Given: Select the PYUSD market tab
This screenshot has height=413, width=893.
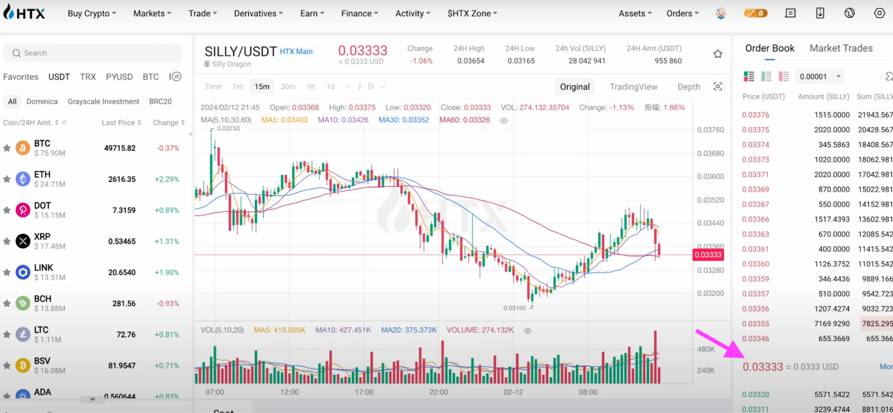Looking at the screenshot, I should click(x=119, y=77).
